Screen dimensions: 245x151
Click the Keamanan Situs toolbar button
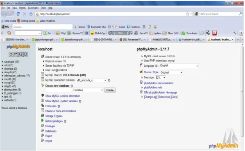click(97, 27)
